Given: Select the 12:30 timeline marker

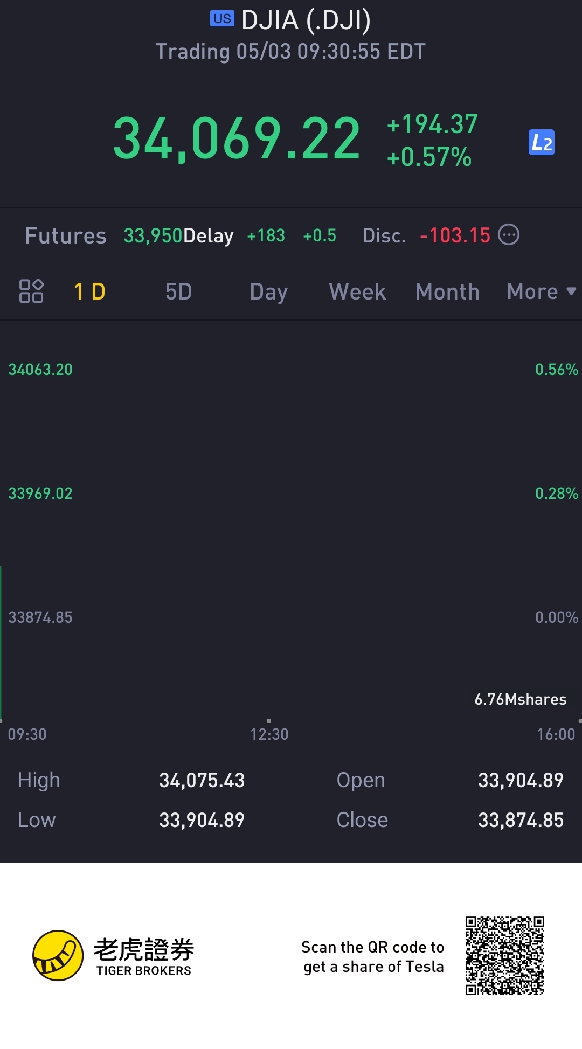Looking at the screenshot, I should pyautogui.click(x=269, y=734).
